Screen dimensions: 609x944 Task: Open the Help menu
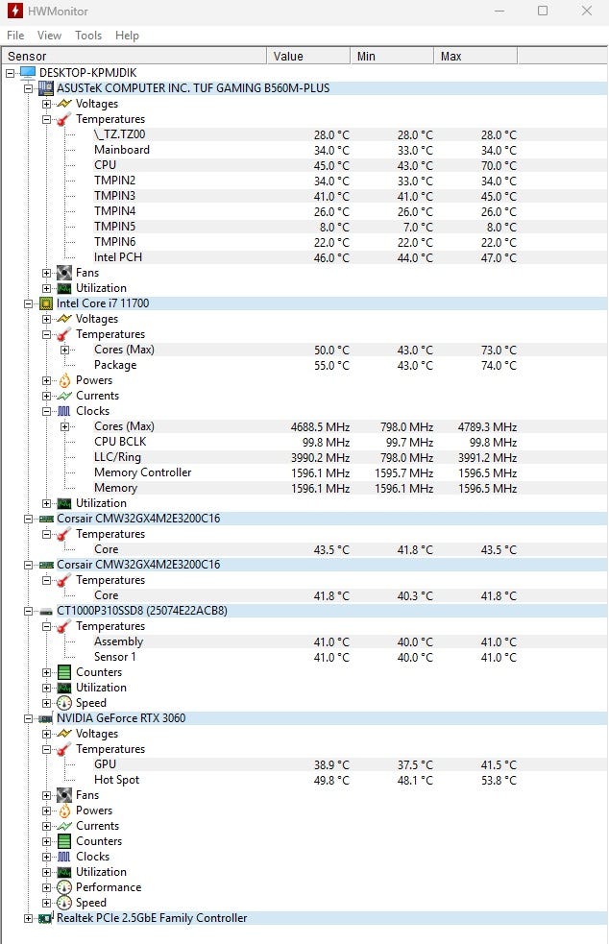click(x=127, y=36)
